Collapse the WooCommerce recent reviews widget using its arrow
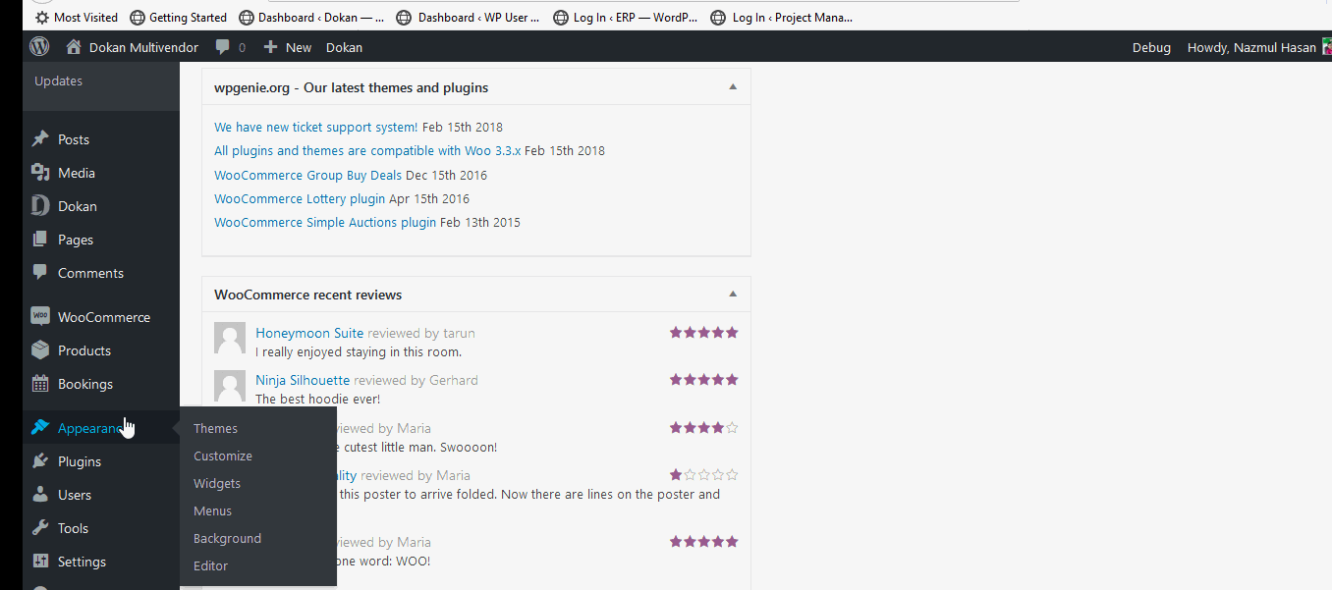Image resolution: width=1332 pixels, height=590 pixels. [733, 294]
